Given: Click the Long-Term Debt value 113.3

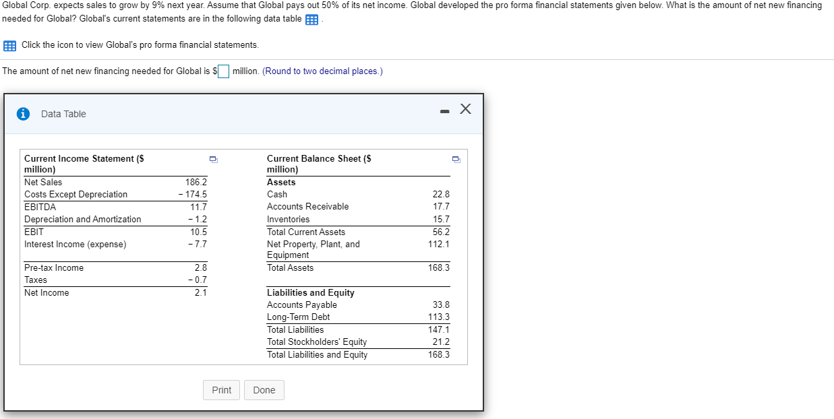Looking at the screenshot, I should click(x=439, y=317).
